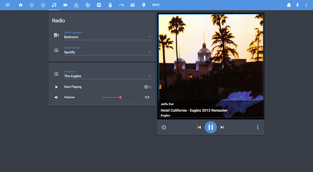Open the Selection dropdown showing The Eagles
This screenshot has height=172, width=313.
(107, 76)
